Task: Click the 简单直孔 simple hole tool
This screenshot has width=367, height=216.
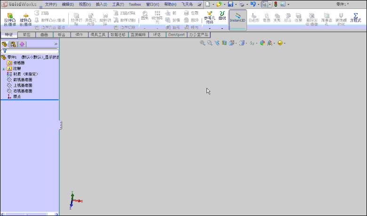Action: tap(327, 20)
